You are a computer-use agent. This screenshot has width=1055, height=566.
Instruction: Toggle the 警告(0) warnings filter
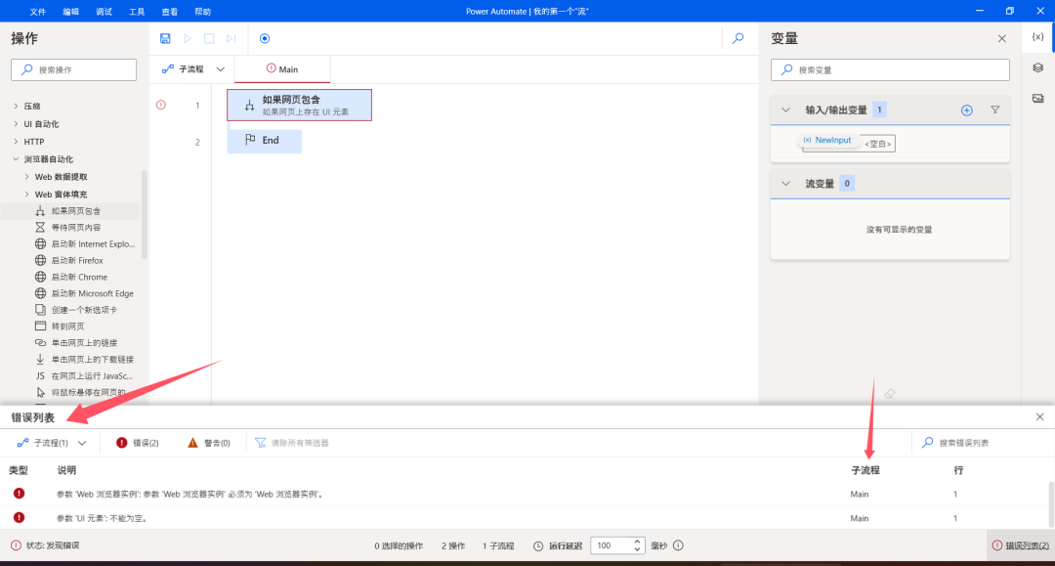208,443
